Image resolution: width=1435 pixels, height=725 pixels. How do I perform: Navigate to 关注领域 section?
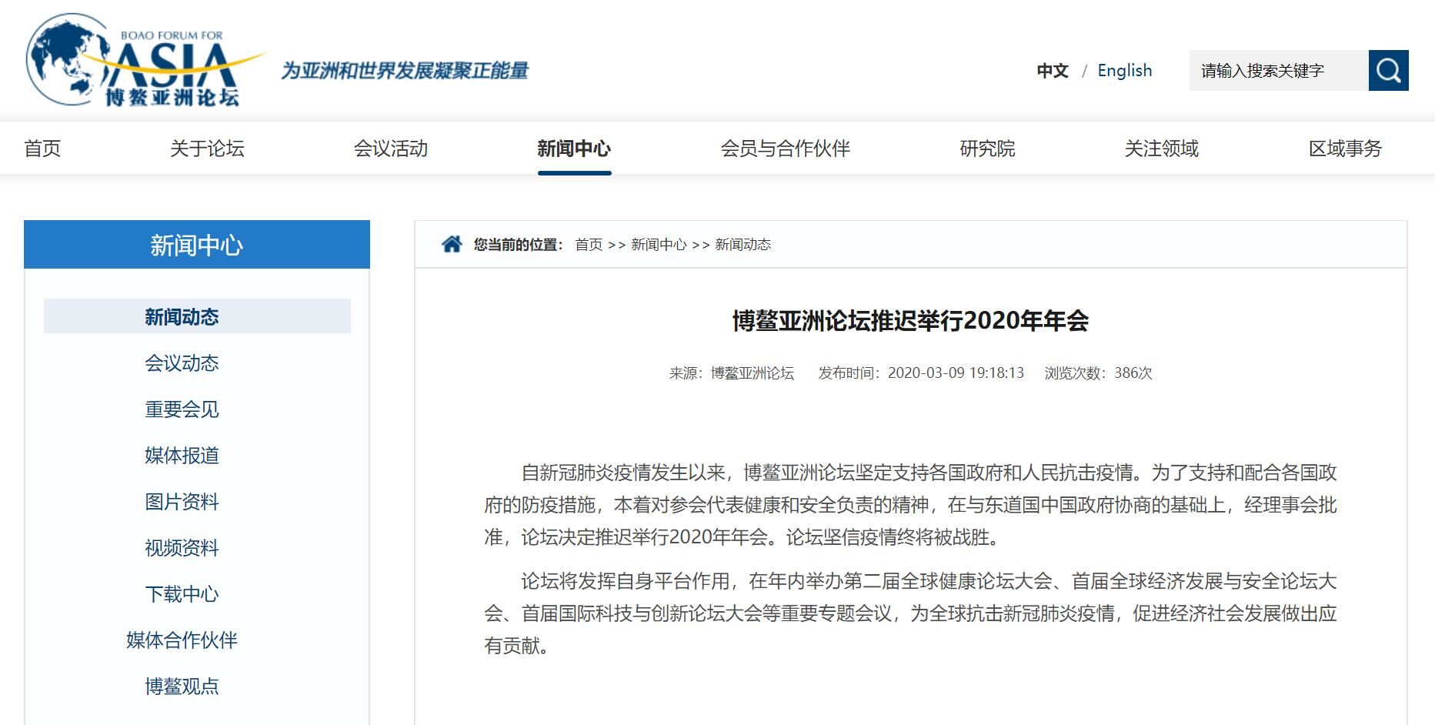[1161, 149]
